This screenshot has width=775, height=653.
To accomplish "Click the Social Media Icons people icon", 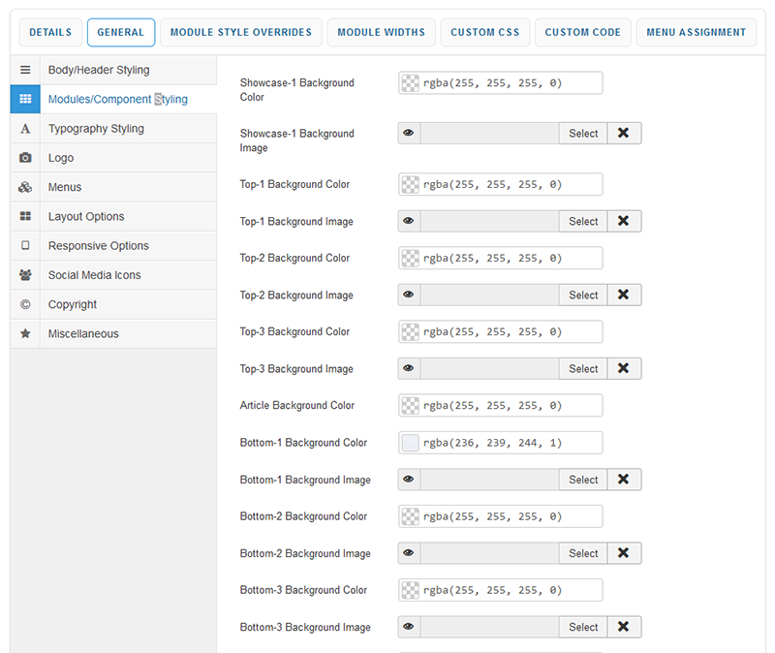I will pos(25,275).
